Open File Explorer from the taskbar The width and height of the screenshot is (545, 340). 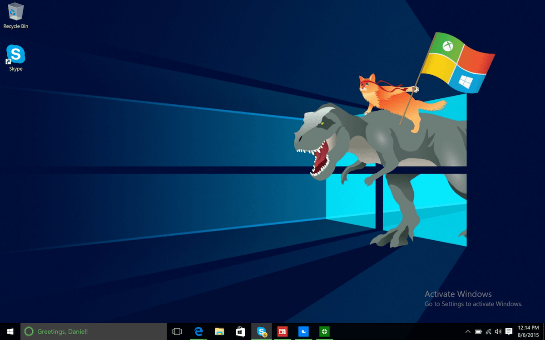(x=219, y=331)
